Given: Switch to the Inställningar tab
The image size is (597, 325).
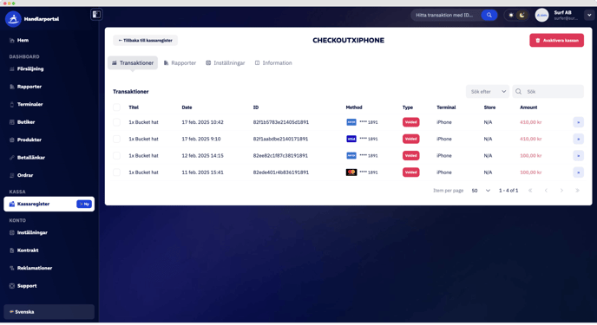Looking at the screenshot, I should [226, 63].
